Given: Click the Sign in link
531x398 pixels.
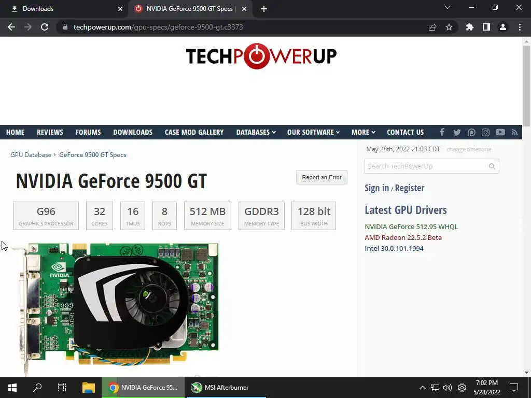Looking at the screenshot, I should [x=376, y=188].
